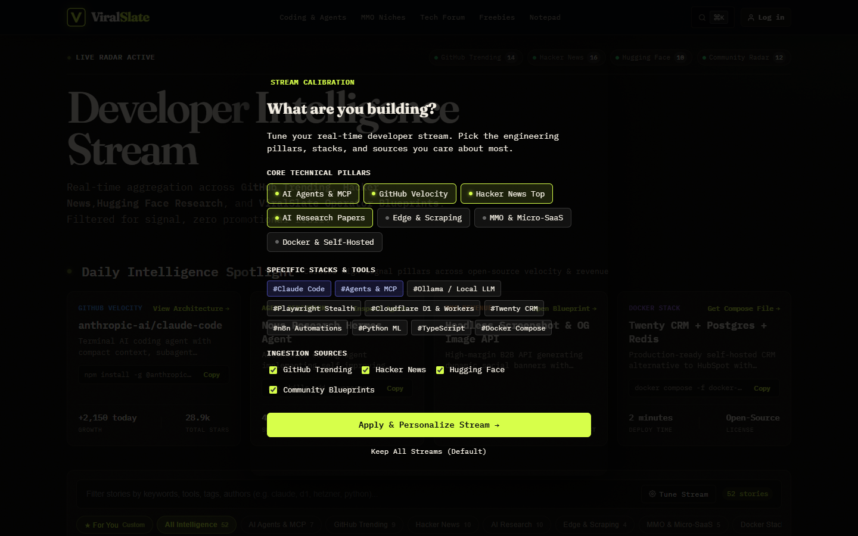
Task: Select the #Ollama / Local LLM tag
Action: click(454, 289)
